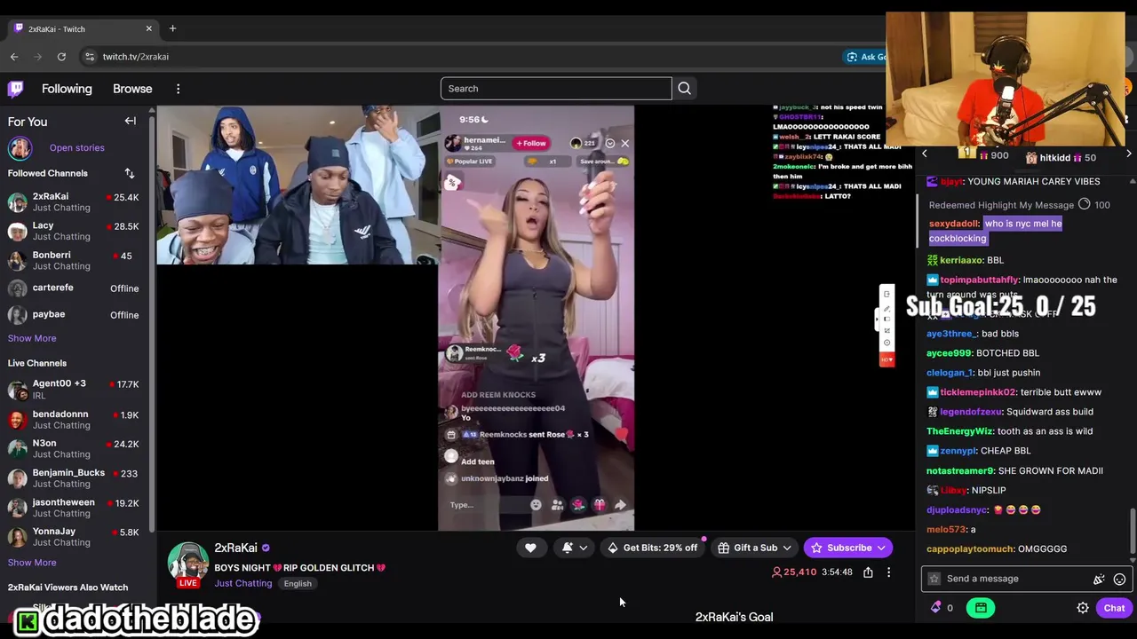Open chat user djuploadsnyc

[958, 510]
